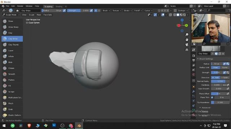Open the Stroke dropdown
The width and height of the screenshot is (231, 129).
point(128,10)
